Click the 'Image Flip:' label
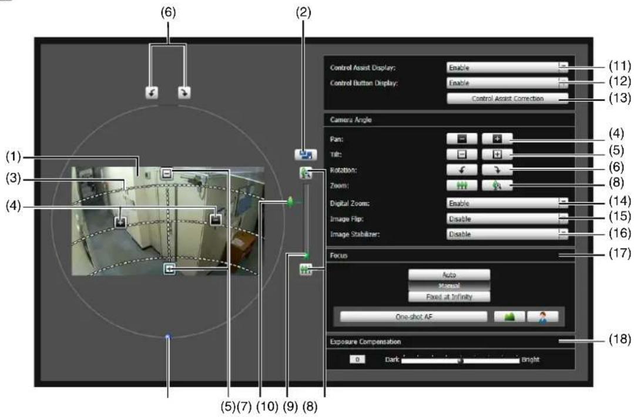The image size is (634, 417). click(347, 218)
